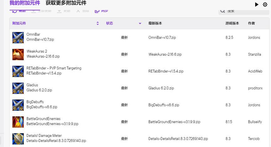
Task: Click the Gladius addon icon
Action: pyautogui.click(x=18, y=88)
